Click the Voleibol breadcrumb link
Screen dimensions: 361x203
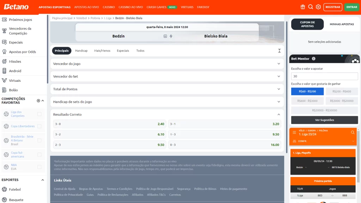(x=81, y=18)
